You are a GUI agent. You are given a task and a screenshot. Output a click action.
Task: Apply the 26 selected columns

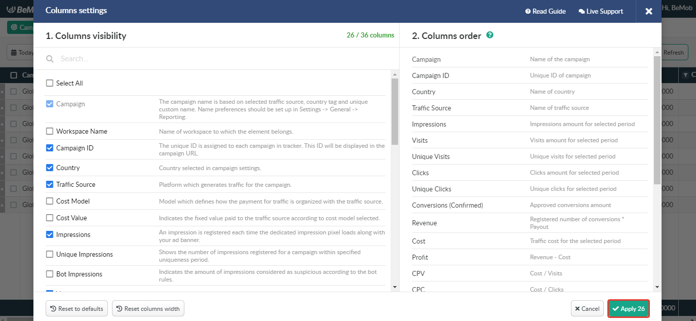[x=629, y=308]
